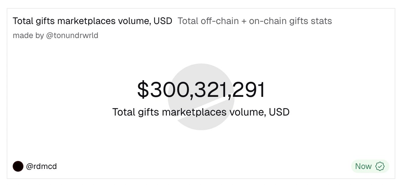Click the caption beneath the large number
400x185 pixels.
[x=201, y=112]
